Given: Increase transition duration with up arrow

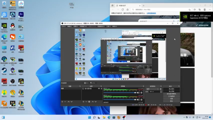Looking at the screenshot, I should [x=161, y=91].
